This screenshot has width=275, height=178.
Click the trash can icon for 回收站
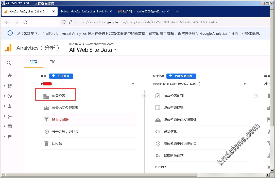tap(46, 144)
